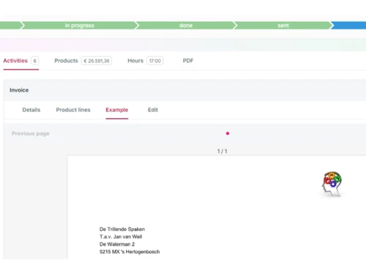Click the 1 / 1 page indicator
The image size is (366, 275).
pos(222,151)
